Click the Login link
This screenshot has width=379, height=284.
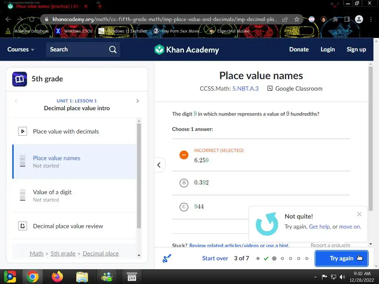[328, 50]
